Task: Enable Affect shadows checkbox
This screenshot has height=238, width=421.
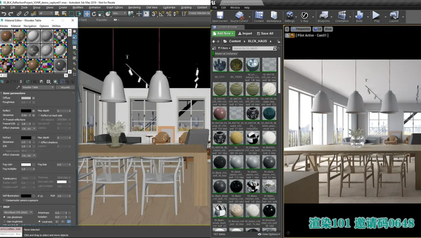Action: [39, 142]
